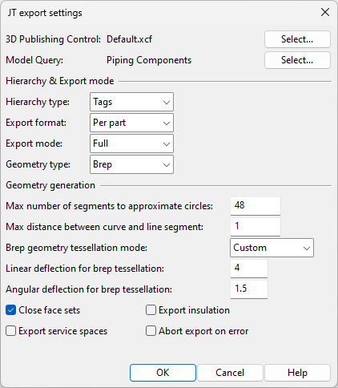Close the JT export settings dialog

(325, 12)
